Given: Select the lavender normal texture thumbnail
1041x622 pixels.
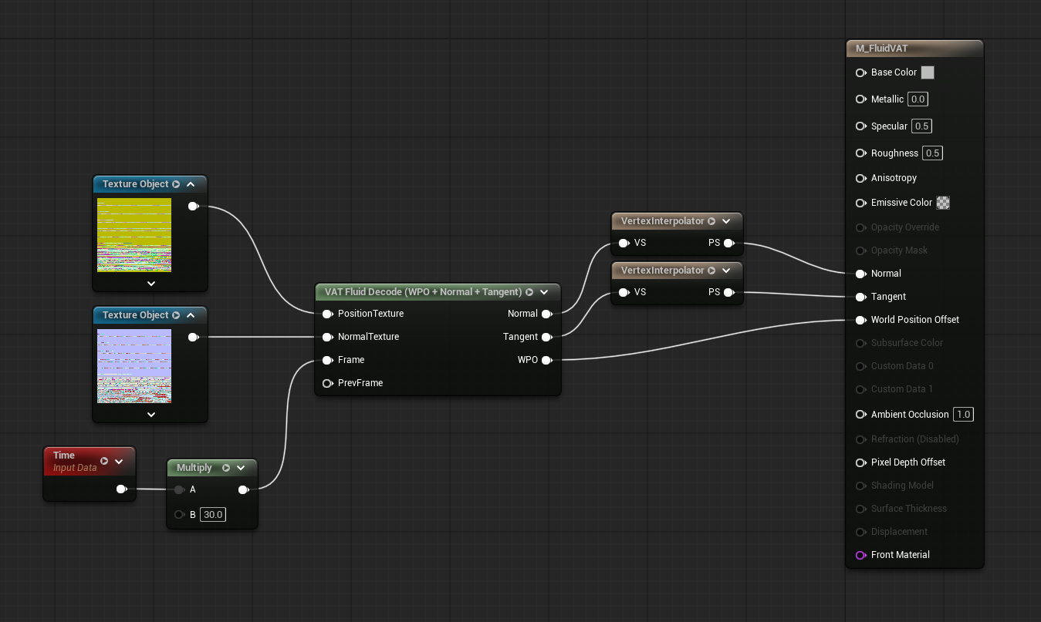Looking at the screenshot, I should point(134,366).
